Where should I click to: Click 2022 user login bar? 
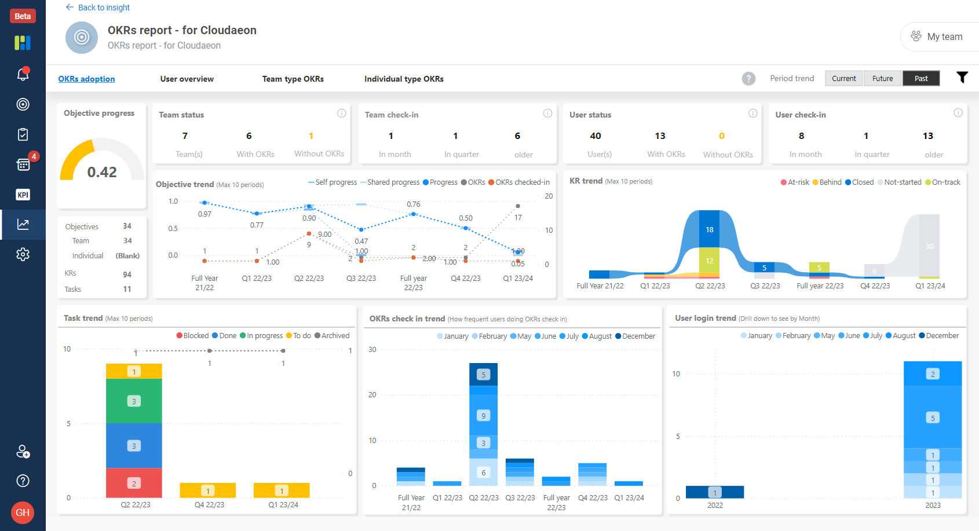pyautogui.click(x=715, y=492)
